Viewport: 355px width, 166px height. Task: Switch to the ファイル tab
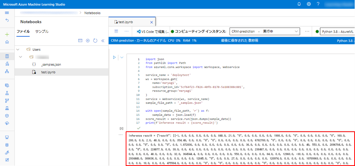coord(23,31)
